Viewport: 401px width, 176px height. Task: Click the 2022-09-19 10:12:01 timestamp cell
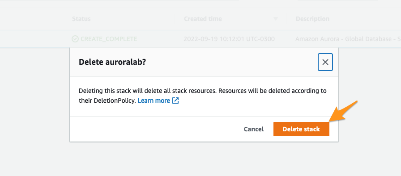(229, 39)
